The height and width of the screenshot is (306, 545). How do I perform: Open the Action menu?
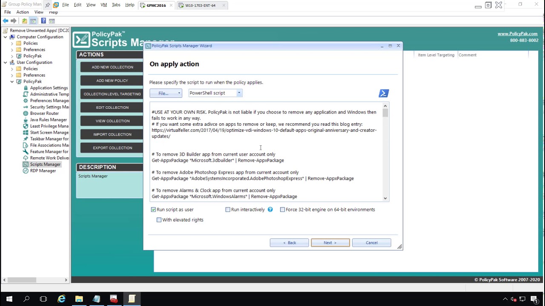pos(23,12)
